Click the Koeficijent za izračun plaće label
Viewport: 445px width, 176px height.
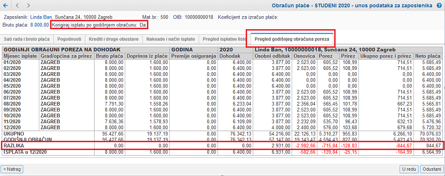(248, 17)
